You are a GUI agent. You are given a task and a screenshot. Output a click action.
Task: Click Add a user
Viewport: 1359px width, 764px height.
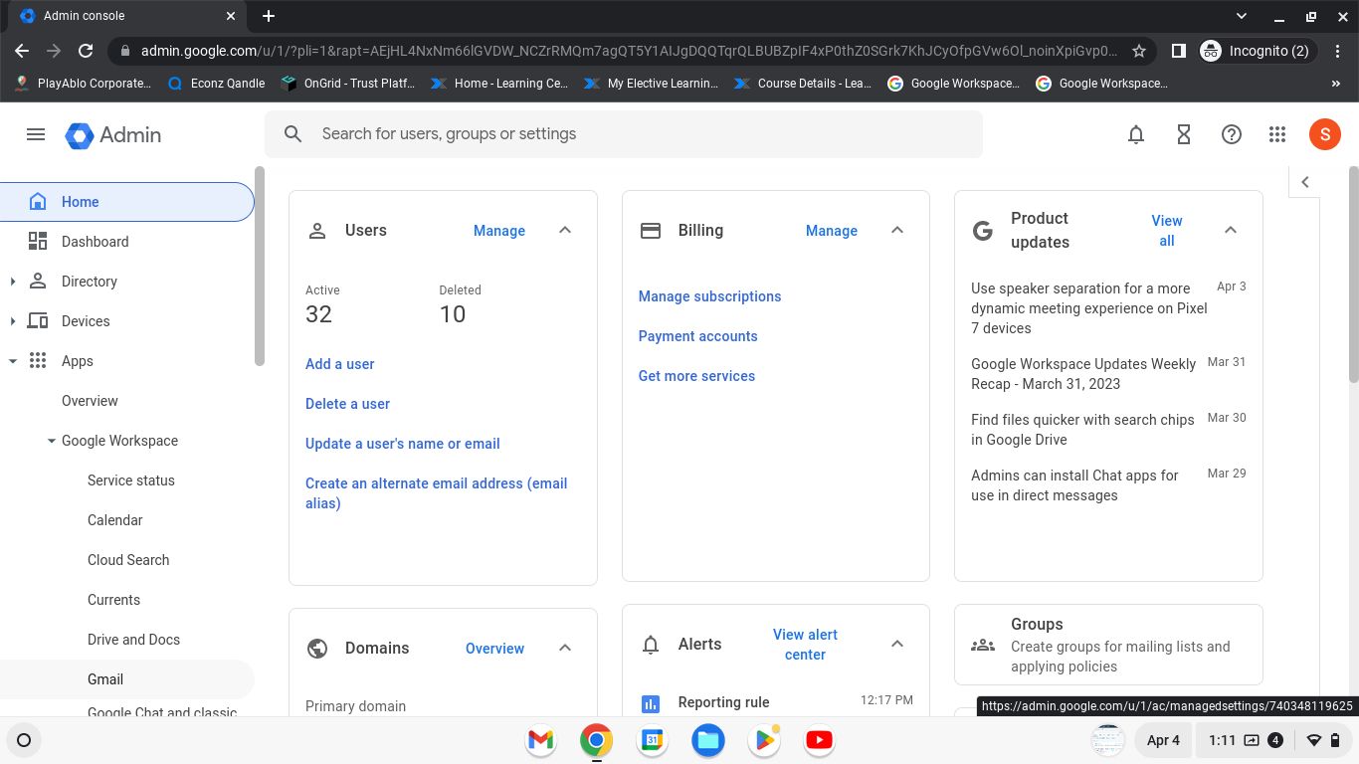click(340, 364)
